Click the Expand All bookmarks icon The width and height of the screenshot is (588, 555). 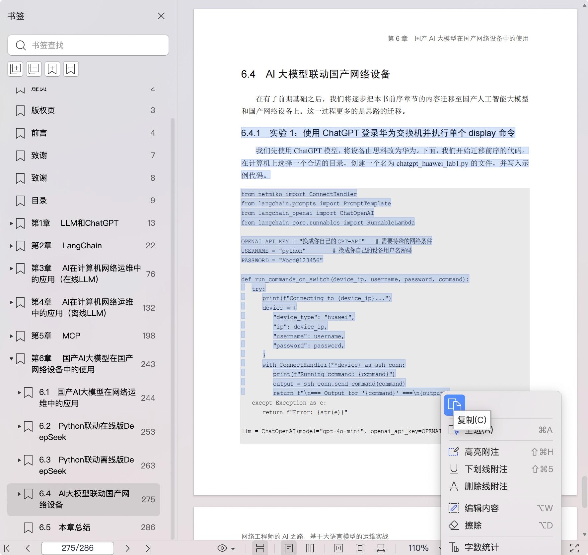click(15, 69)
